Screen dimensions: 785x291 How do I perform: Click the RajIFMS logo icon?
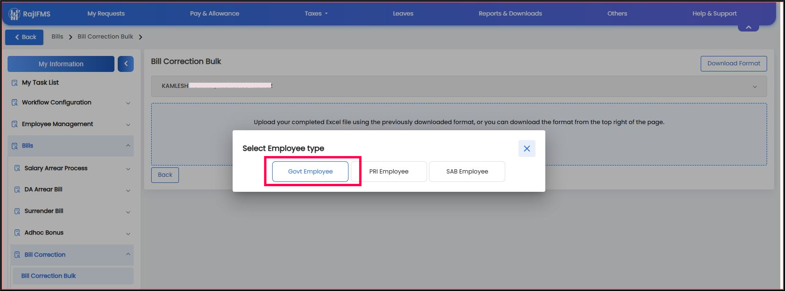pos(14,14)
